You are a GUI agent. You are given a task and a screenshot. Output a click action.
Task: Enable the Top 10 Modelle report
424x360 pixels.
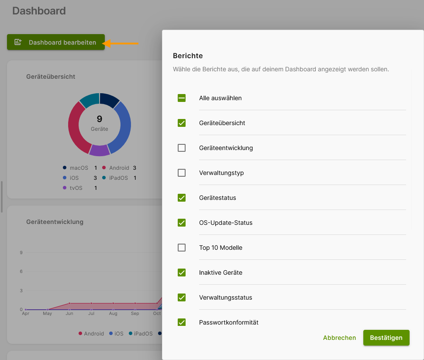[x=182, y=248]
